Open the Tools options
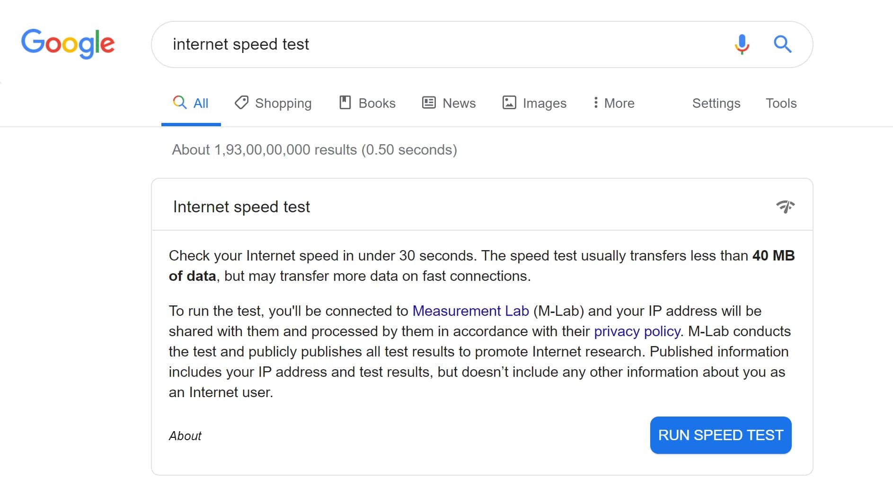 781,103
